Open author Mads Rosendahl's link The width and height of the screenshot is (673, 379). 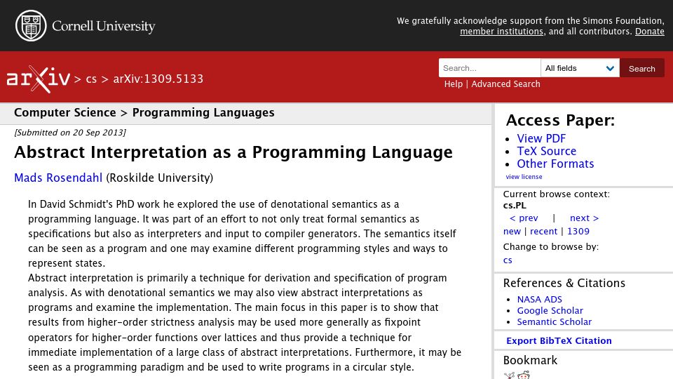pos(58,178)
